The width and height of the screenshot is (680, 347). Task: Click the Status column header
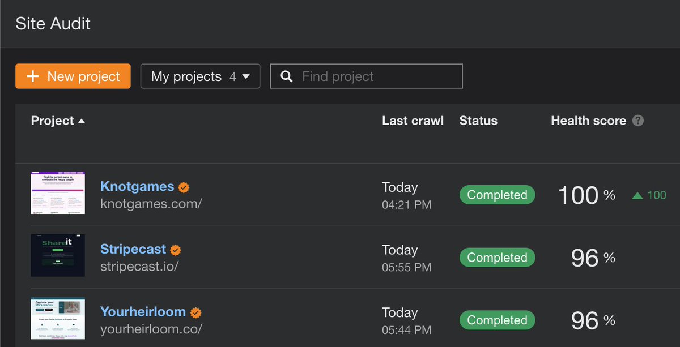(478, 121)
